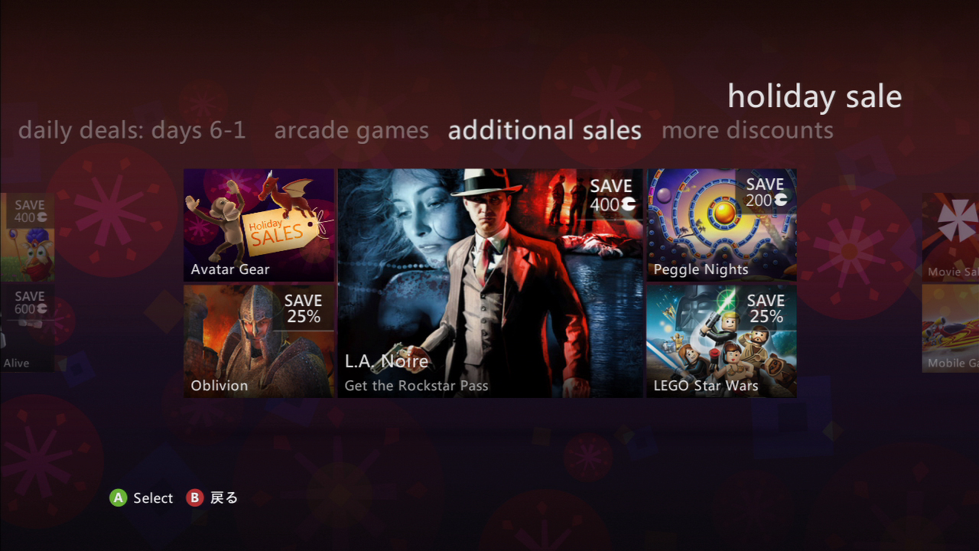This screenshot has height=551, width=979.
Task: Select the green A button icon
Action: [x=118, y=498]
